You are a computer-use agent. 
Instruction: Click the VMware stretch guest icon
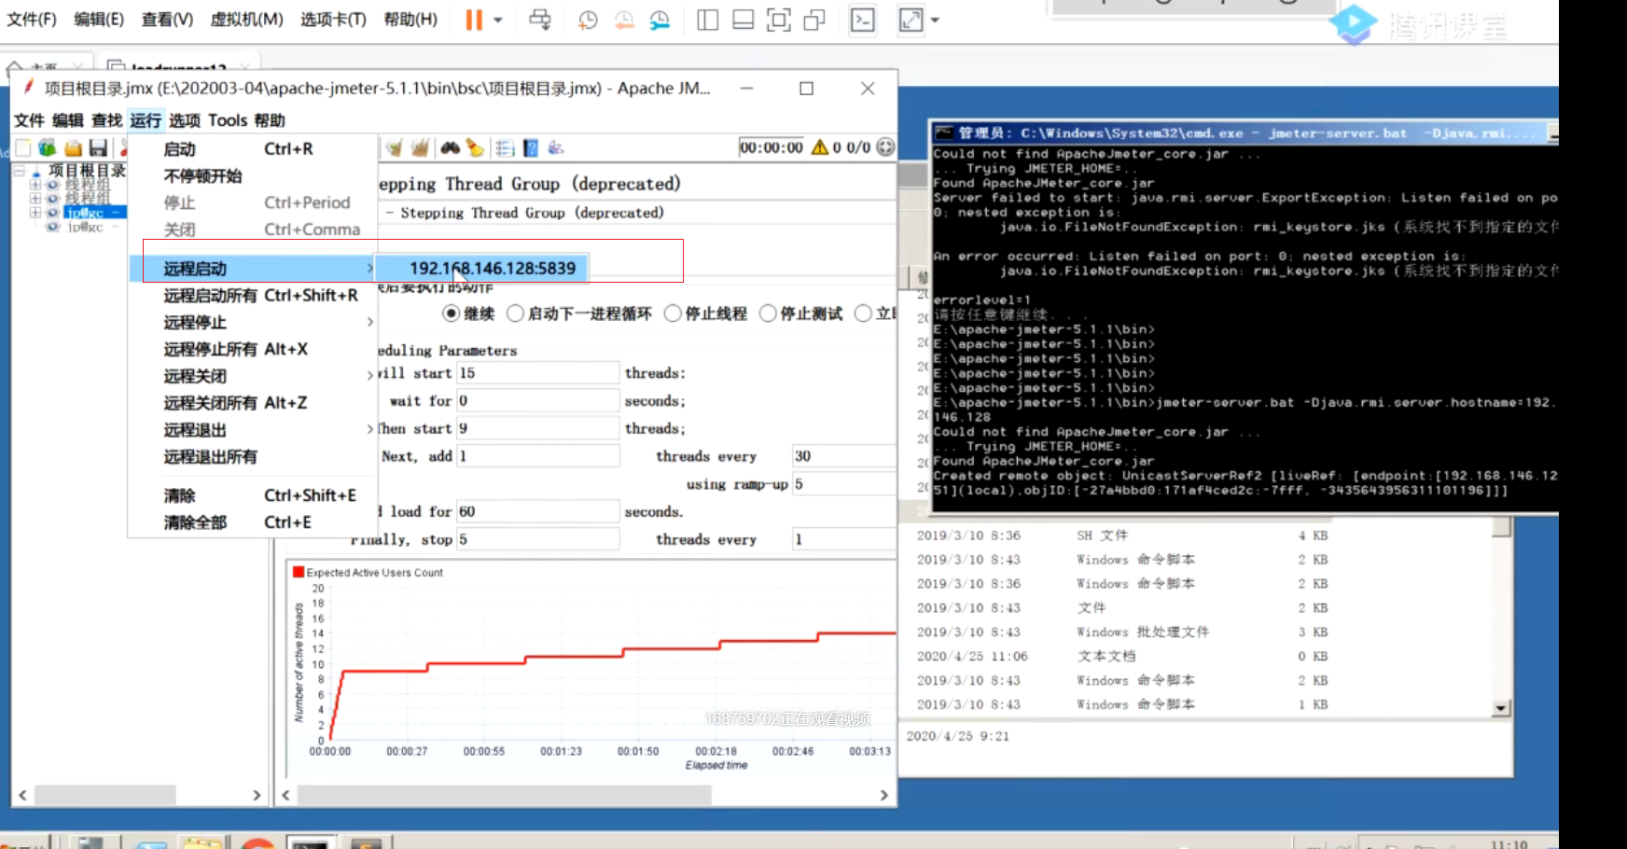tap(911, 20)
